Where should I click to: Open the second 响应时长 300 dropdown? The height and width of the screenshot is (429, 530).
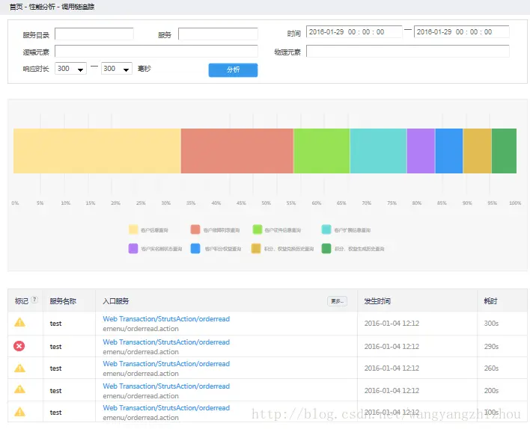point(117,69)
